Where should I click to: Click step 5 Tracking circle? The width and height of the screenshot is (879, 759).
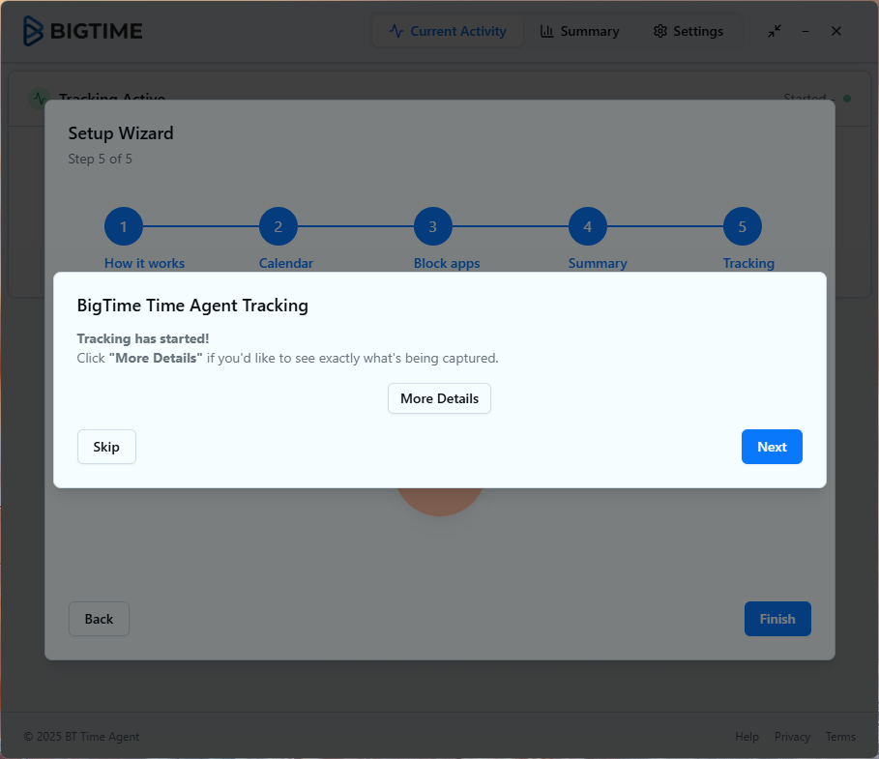point(743,227)
